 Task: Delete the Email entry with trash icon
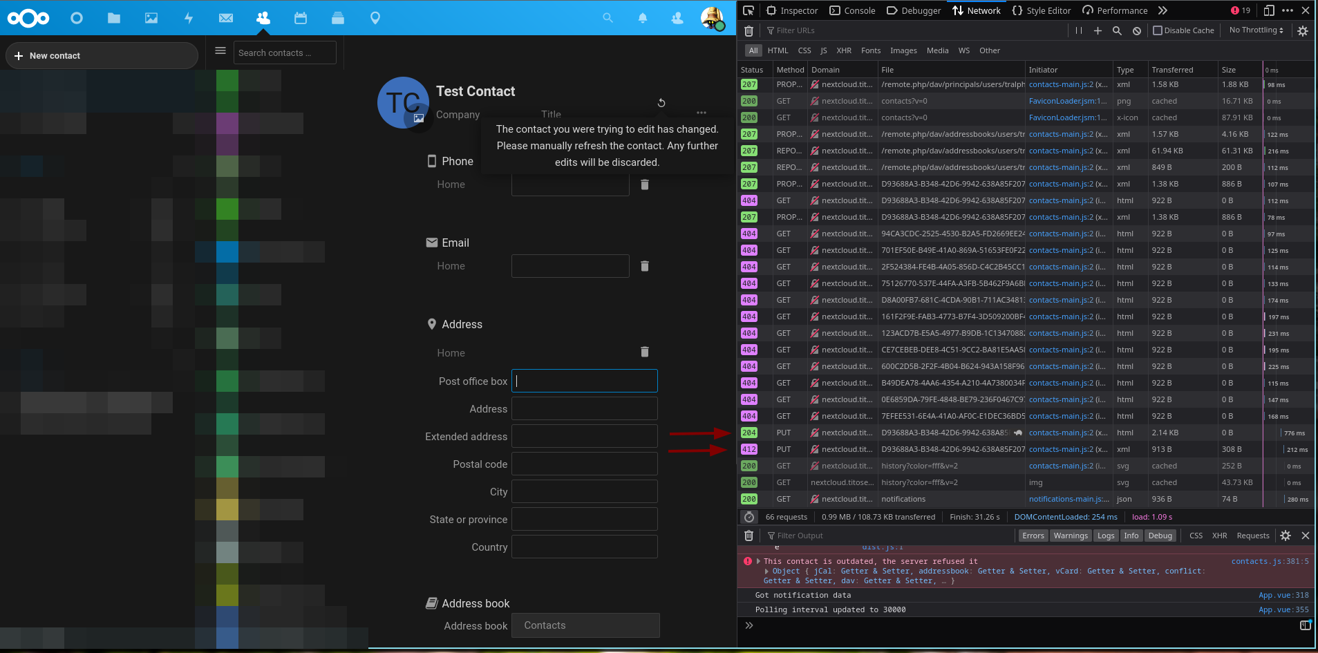pos(645,266)
